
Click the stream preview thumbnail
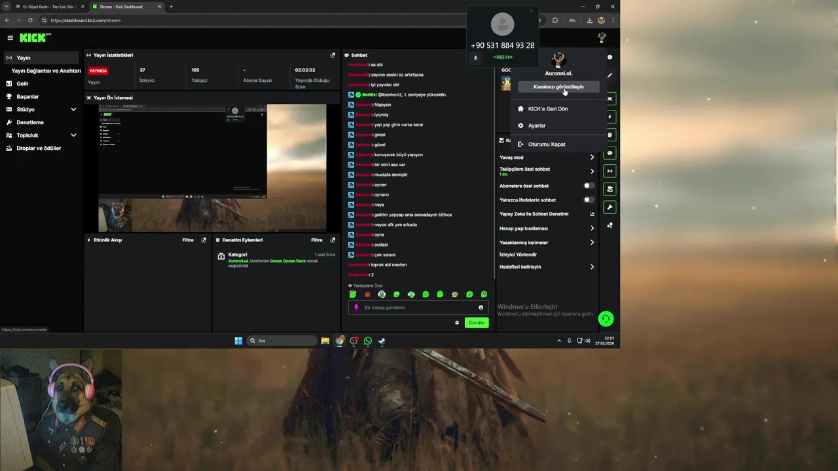212,167
